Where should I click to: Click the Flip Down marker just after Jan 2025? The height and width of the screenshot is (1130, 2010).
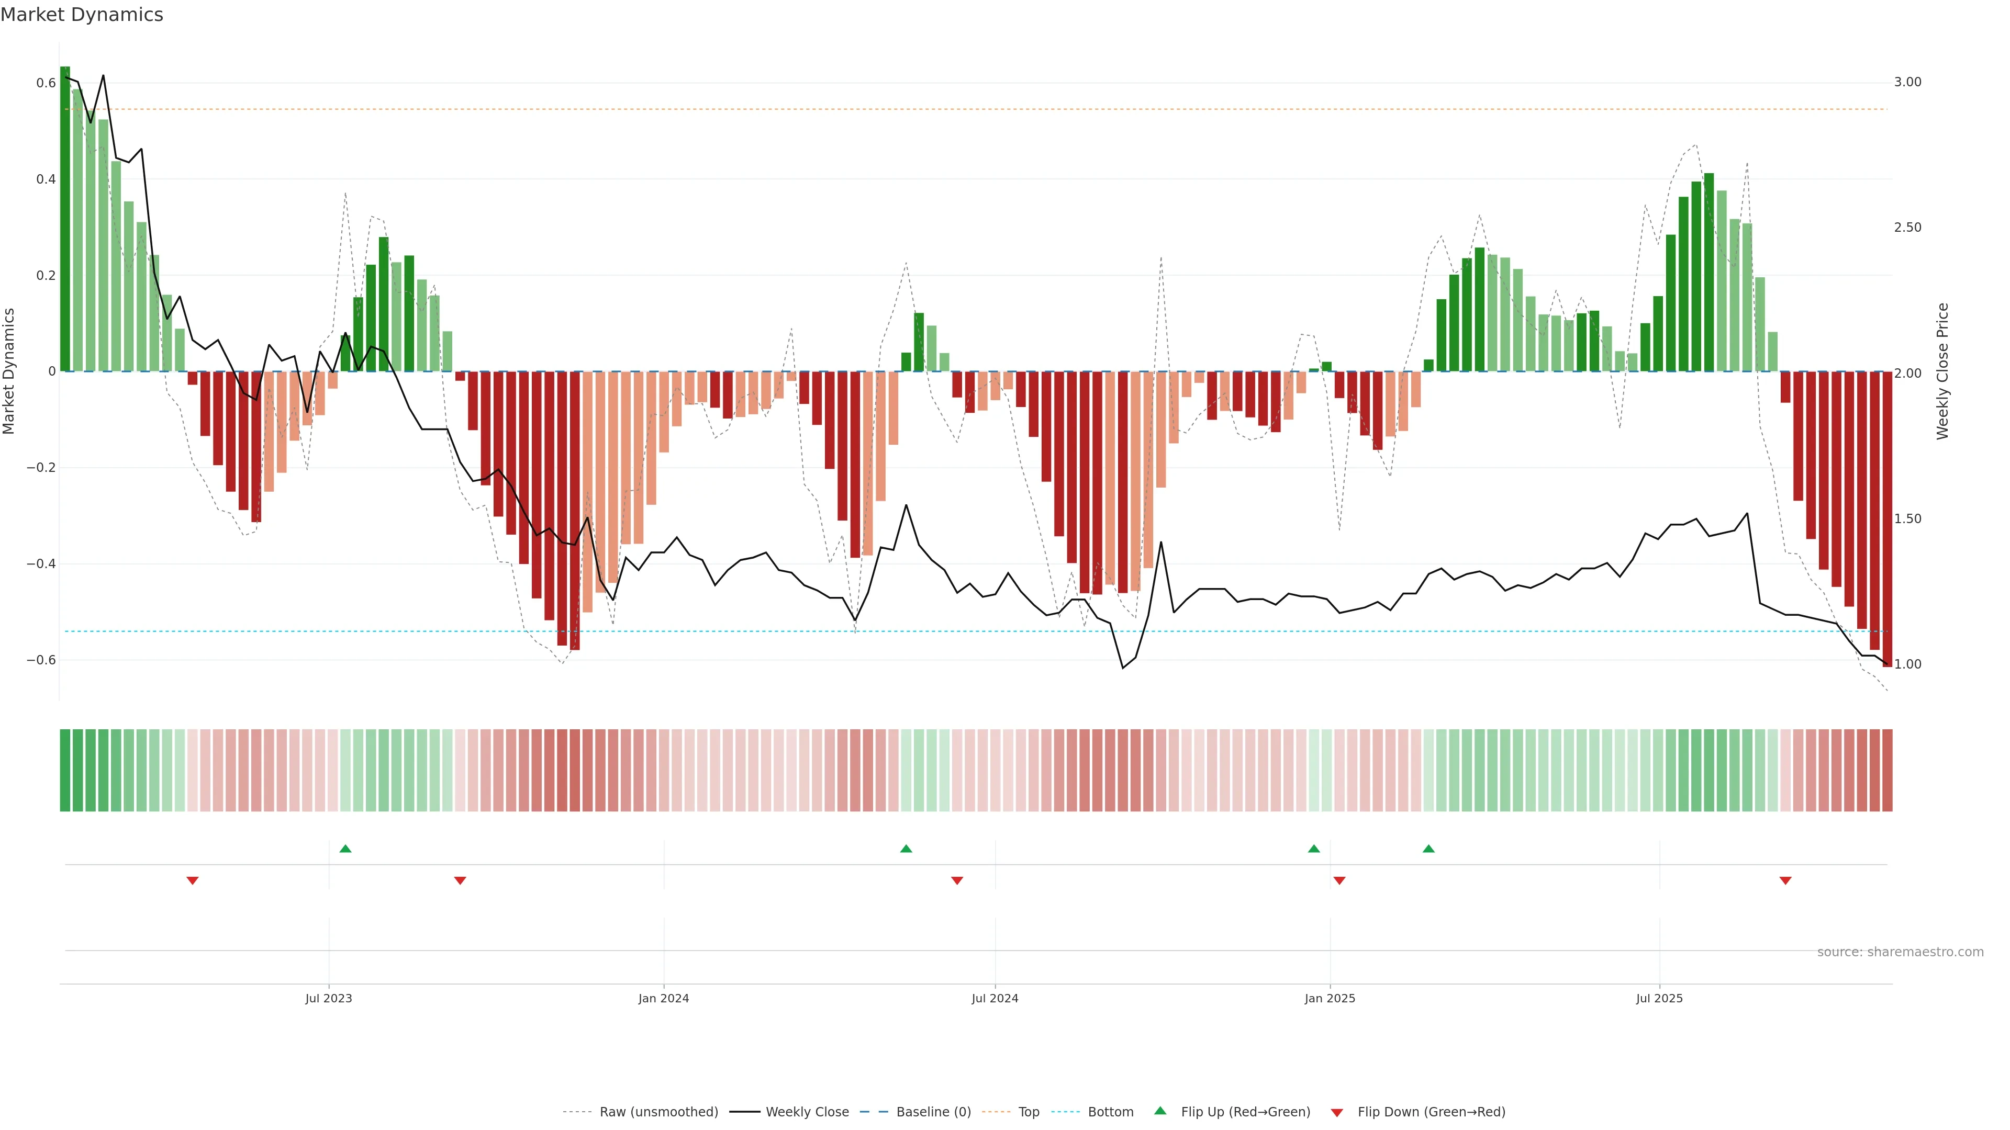1340,880
